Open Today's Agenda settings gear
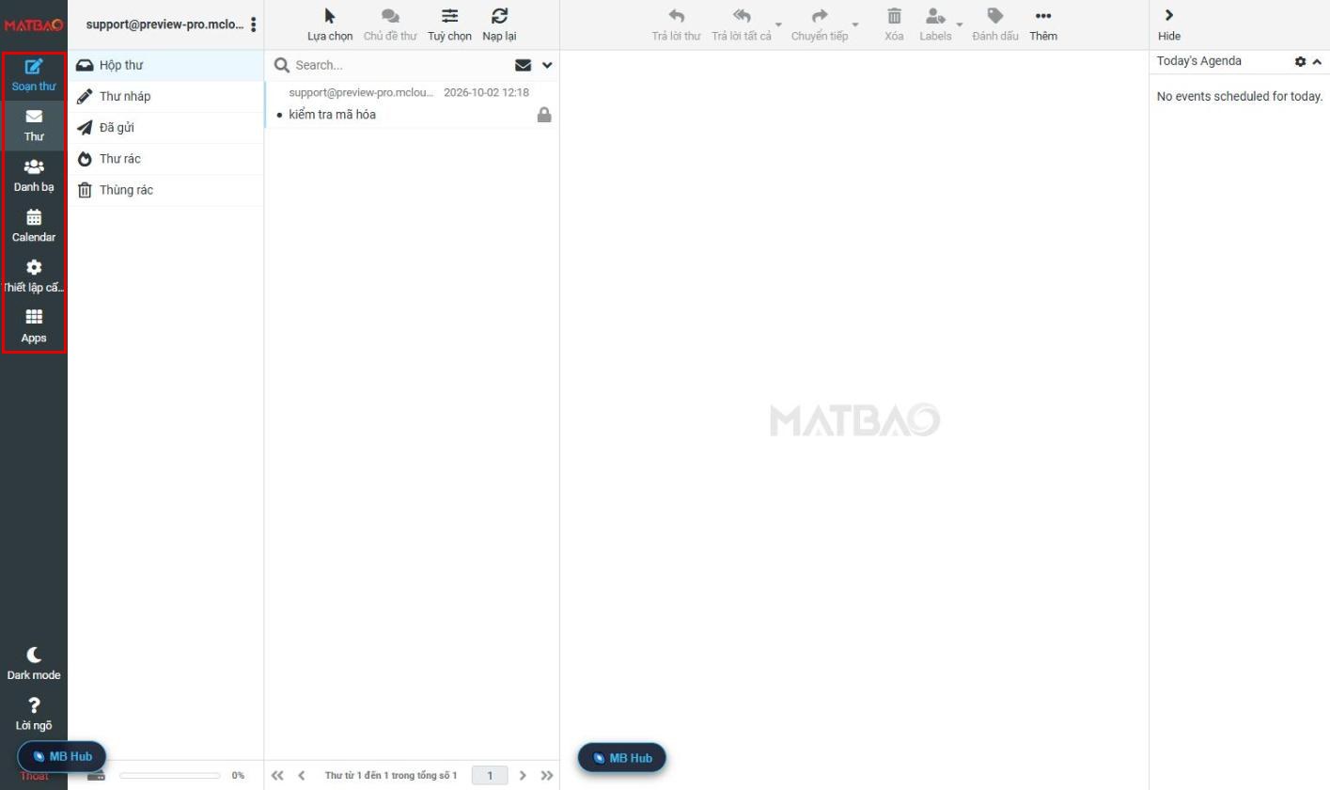 pos(1300,61)
